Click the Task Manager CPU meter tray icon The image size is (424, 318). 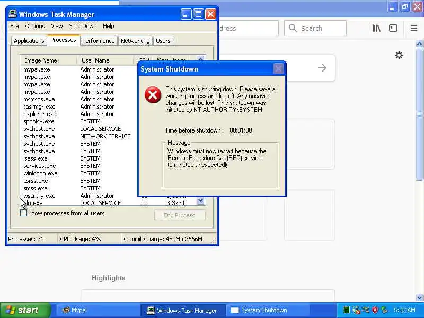[x=347, y=310]
